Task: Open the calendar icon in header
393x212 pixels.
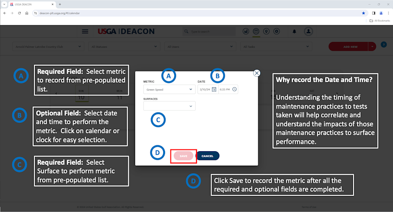Action: click(x=256, y=32)
